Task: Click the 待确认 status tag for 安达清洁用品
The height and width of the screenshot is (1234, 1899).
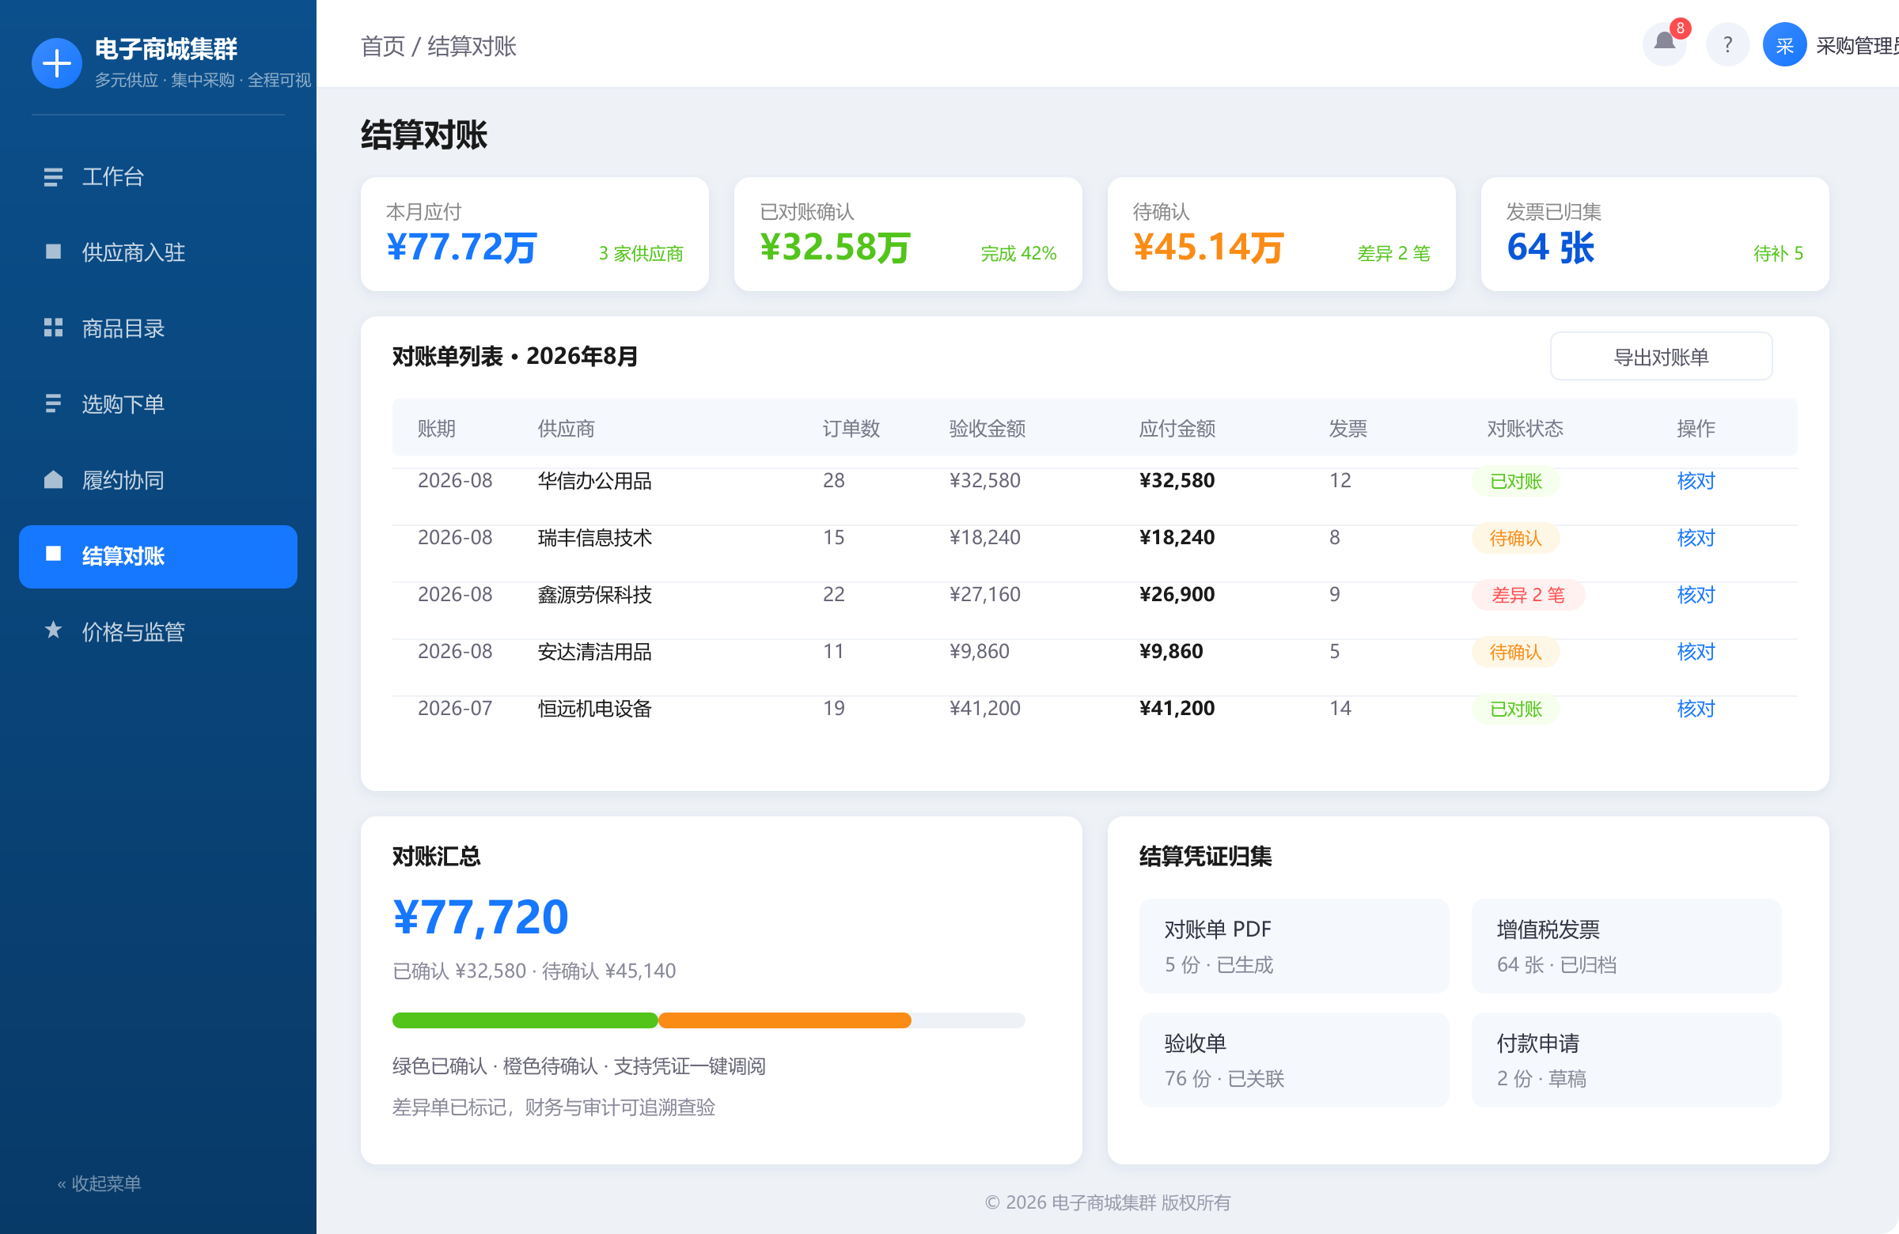Action: pyautogui.click(x=1515, y=652)
